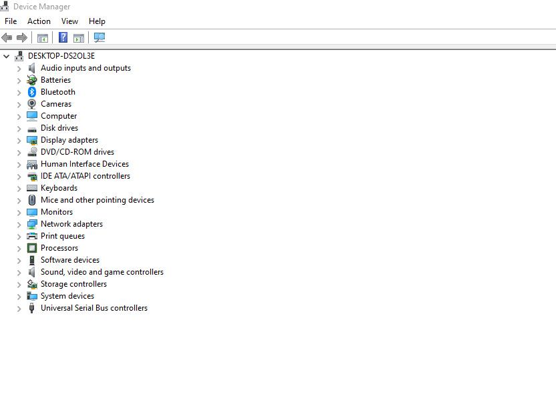
Task: Click the Monitors category icon
Action: tap(32, 212)
